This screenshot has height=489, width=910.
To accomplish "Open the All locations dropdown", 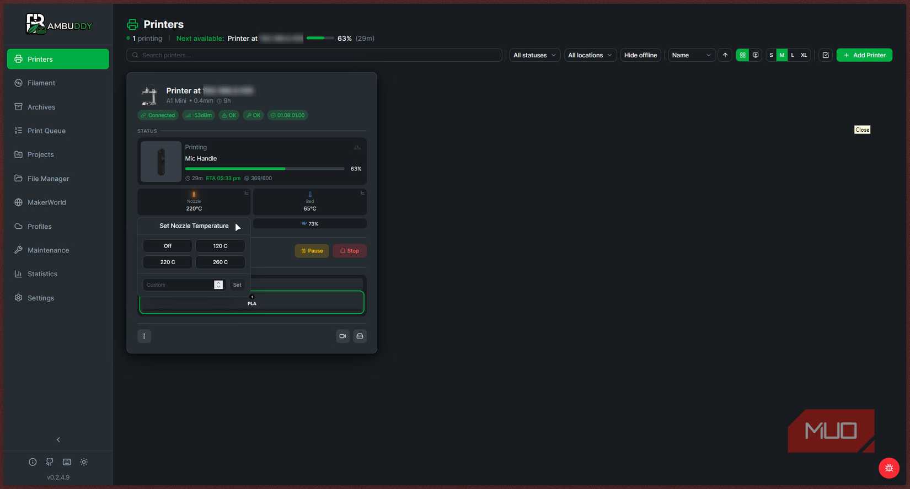I will tap(590, 55).
